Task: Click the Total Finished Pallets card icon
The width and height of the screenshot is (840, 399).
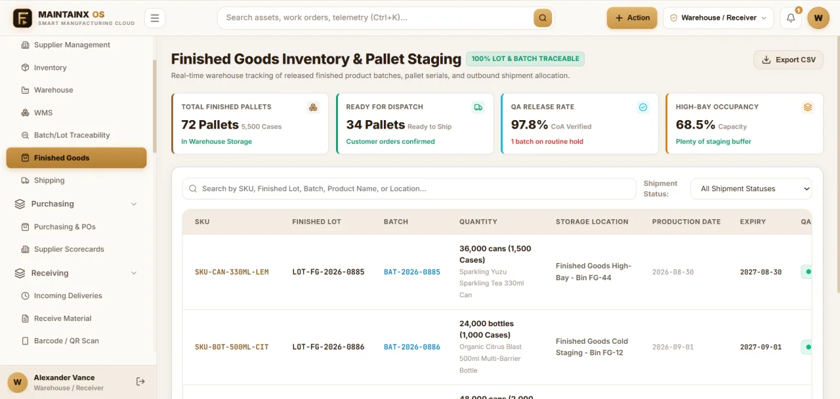Action: click(x=313, y=107)
